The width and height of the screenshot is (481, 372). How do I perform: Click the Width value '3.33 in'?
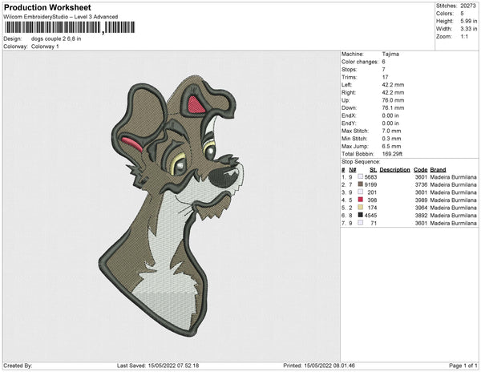tap(468, 29)
